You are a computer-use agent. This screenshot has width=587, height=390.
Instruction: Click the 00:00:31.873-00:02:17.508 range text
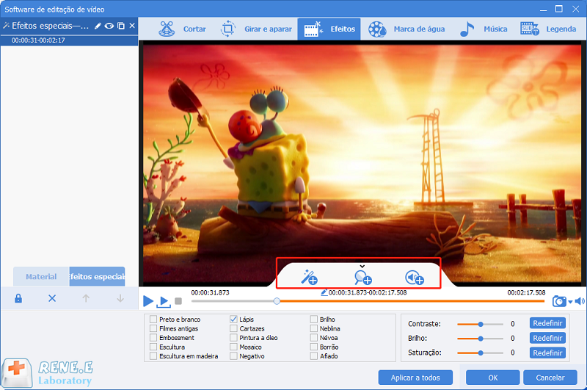pyautogui.click(x=368, y=292)
